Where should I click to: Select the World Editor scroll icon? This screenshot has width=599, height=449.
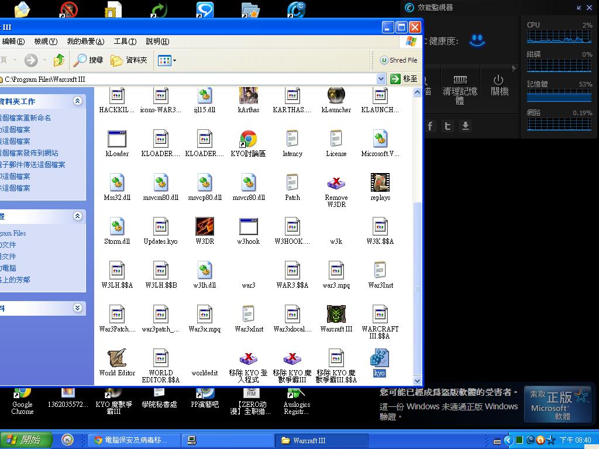[x=117, y=358]
